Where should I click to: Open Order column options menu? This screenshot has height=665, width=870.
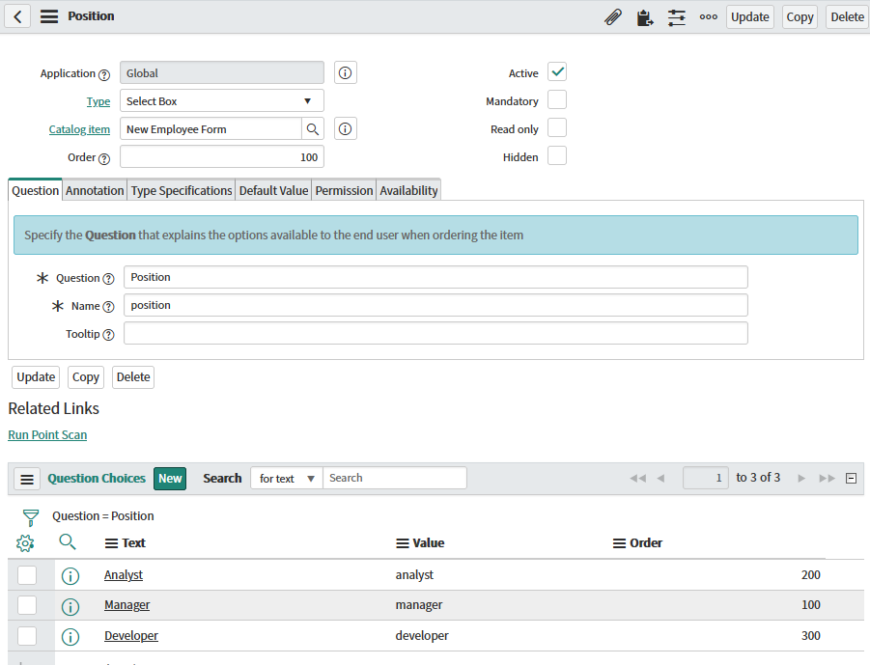(x=619, y=543)
